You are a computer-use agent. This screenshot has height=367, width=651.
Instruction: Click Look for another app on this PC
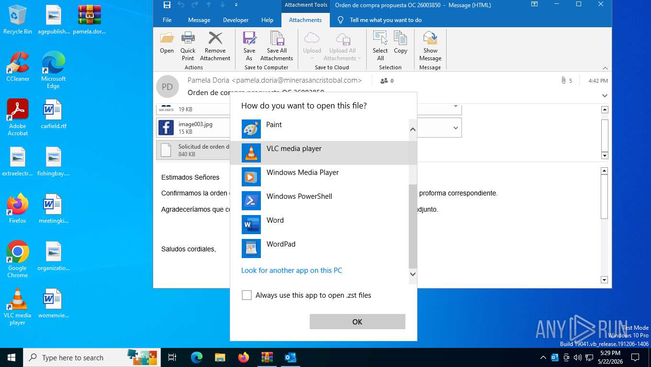292,270
